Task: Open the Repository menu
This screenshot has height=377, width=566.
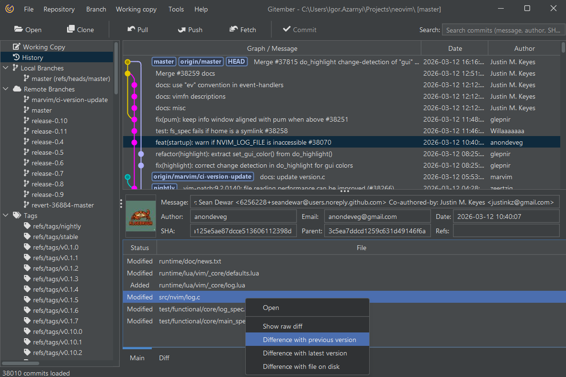Action: click(x=59, y=9)
